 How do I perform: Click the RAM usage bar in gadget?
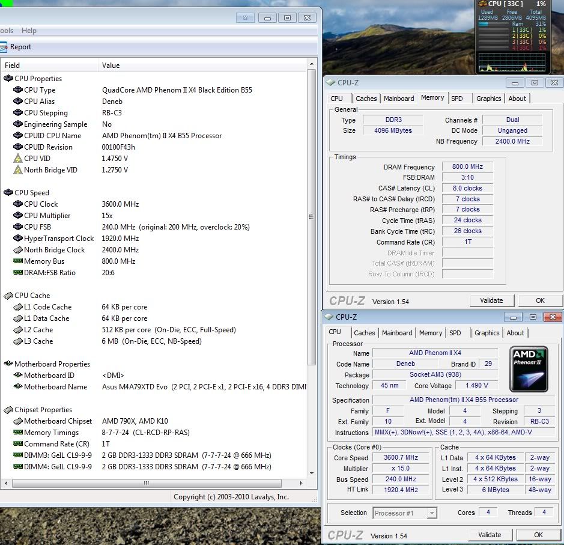click(x=493, y=24)
